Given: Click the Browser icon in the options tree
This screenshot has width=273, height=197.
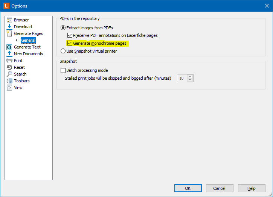Looking at the screenshot, I should coord(9,20).
